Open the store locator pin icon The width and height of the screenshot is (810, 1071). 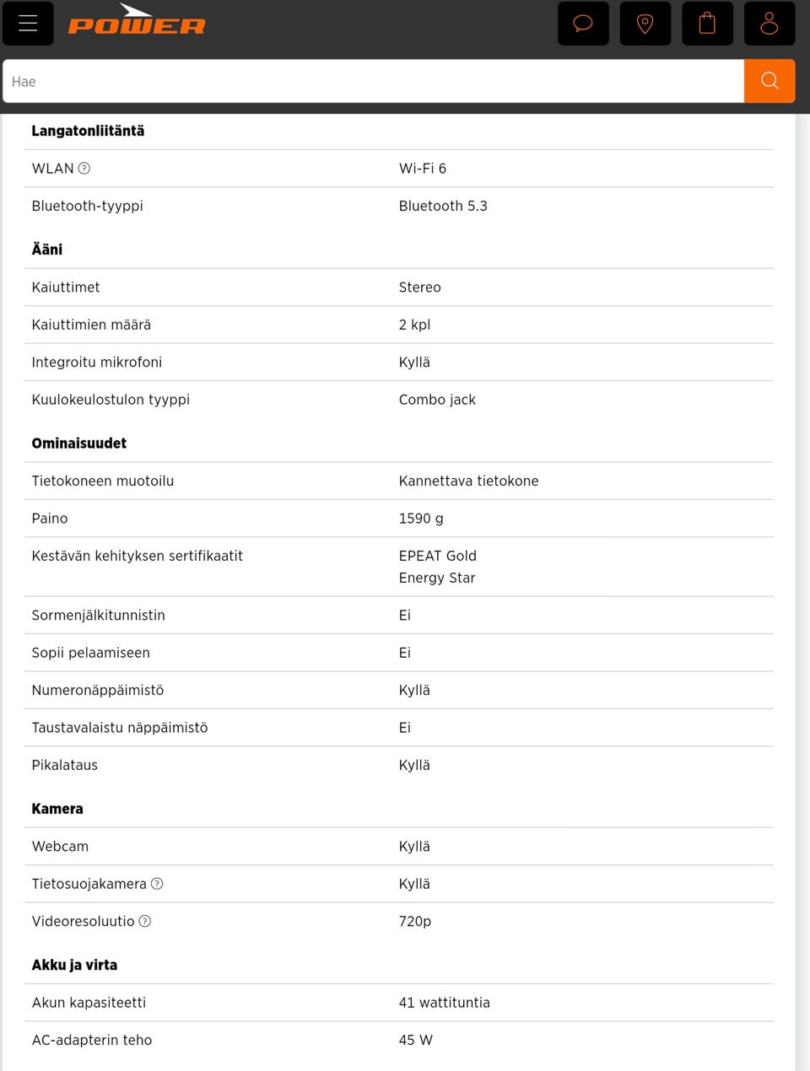click(x=645, y=24)
